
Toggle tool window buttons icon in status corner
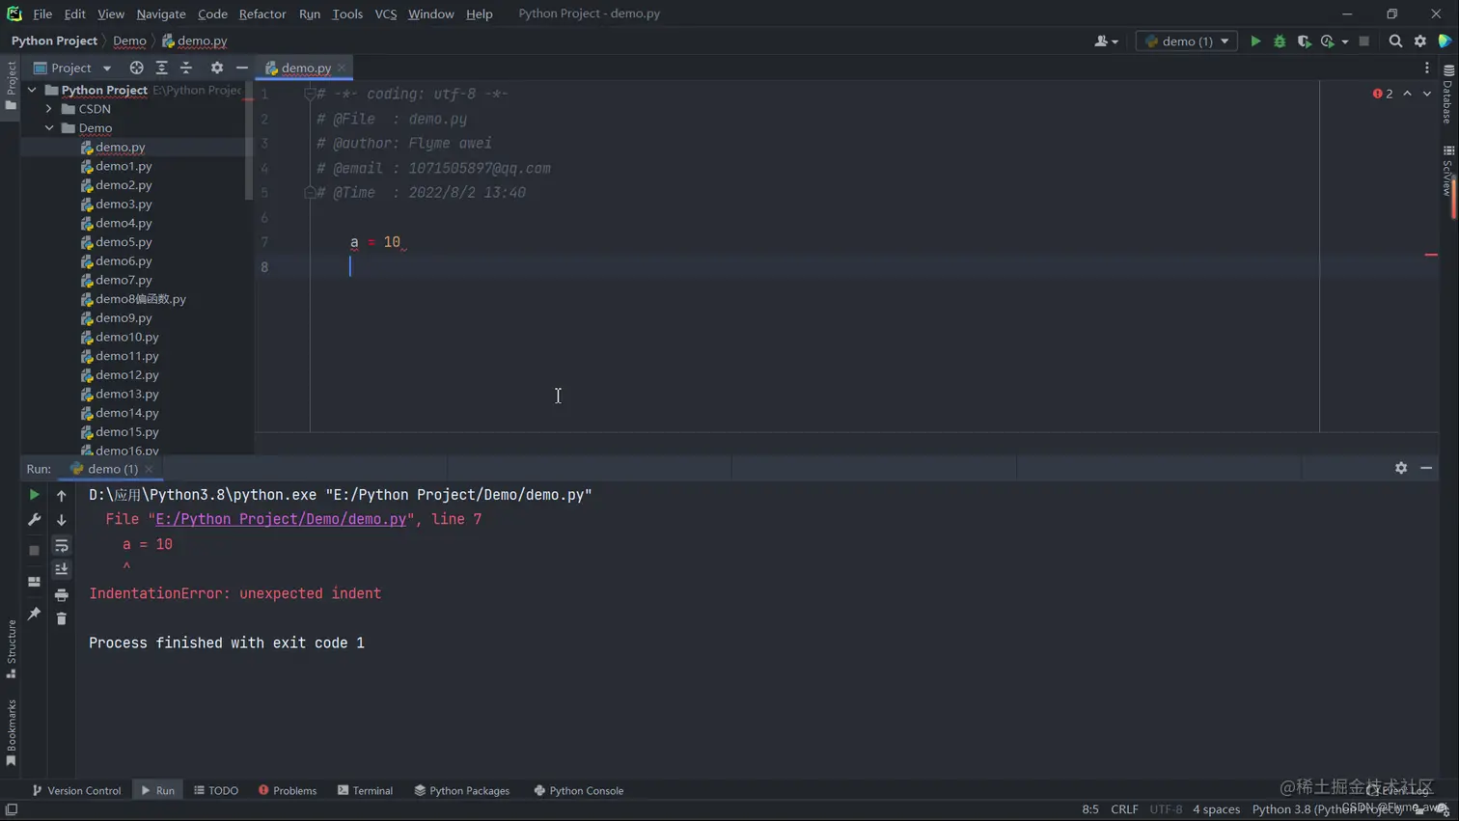pyautogui.click(x=11, y=809)
